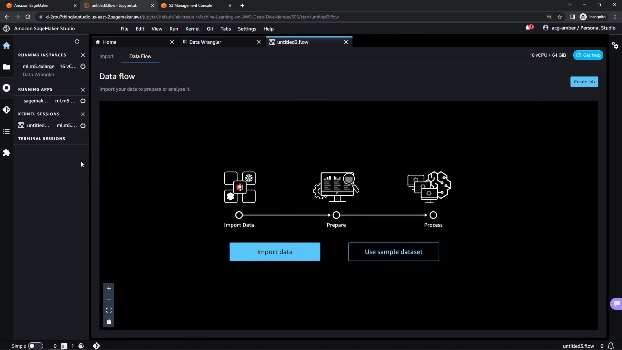Open table of contents sidebar icon
622x350 pixels.
[x=6, y=131]
